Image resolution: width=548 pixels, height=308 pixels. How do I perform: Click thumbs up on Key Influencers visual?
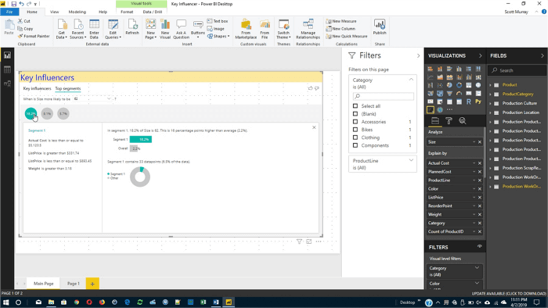pyautogui.click(x=311, y=88)
